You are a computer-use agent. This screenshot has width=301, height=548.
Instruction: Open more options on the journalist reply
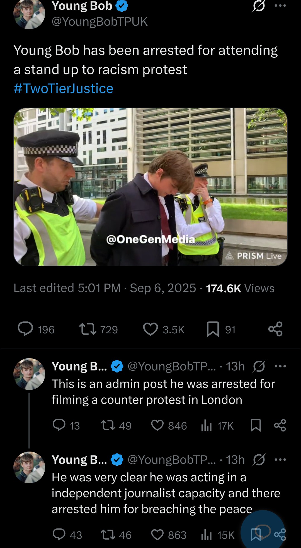click(280, 460)
